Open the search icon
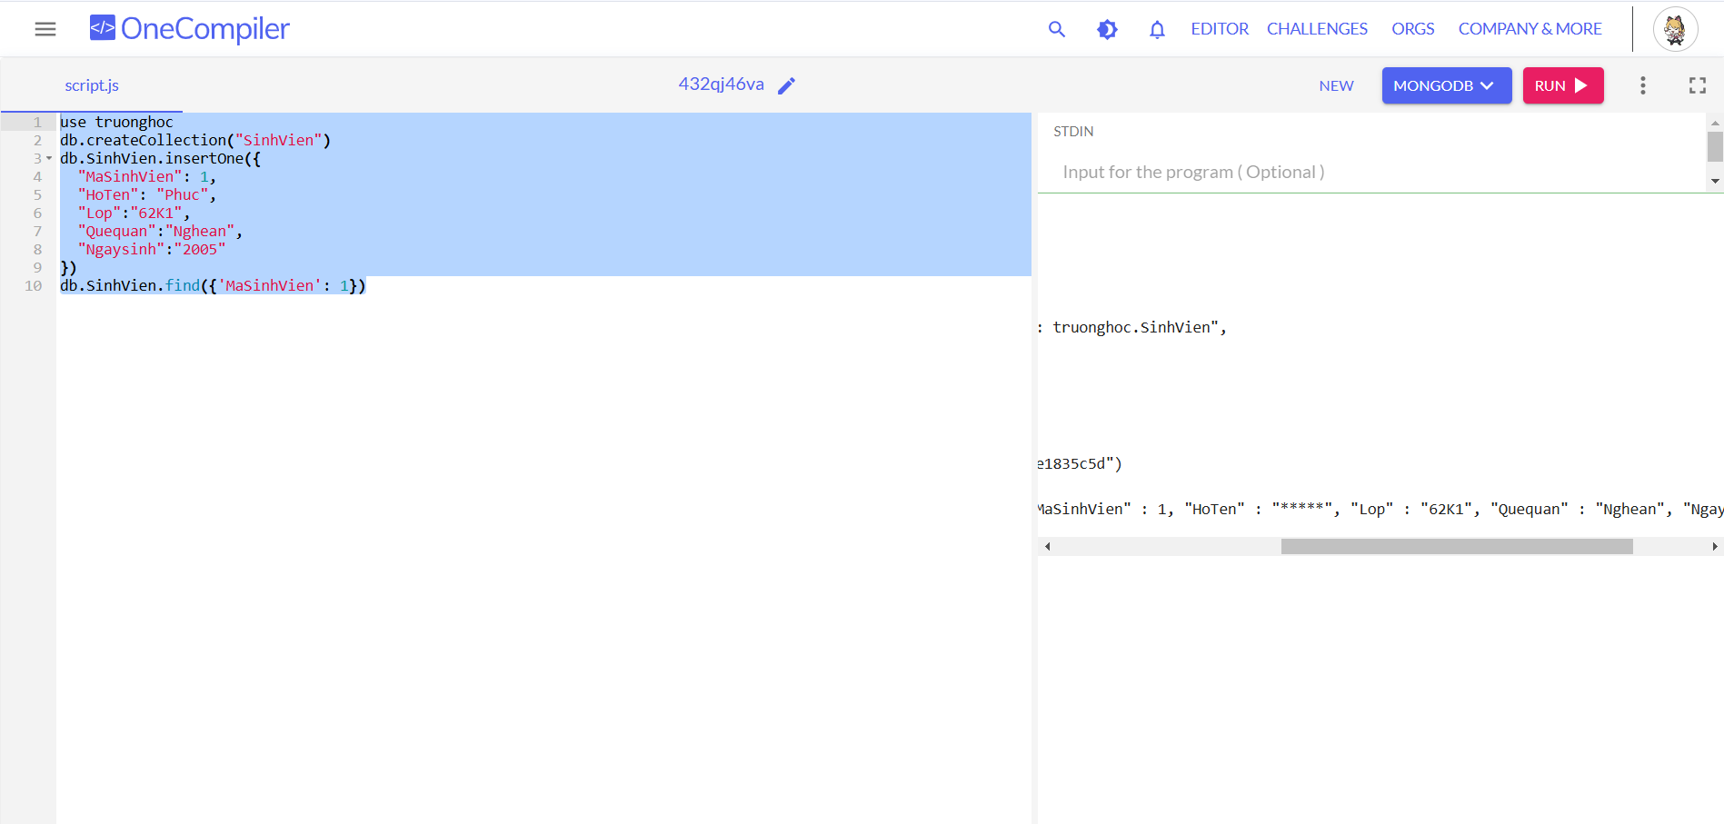This screenshot has height=824, width=1724. [1056, 29]
